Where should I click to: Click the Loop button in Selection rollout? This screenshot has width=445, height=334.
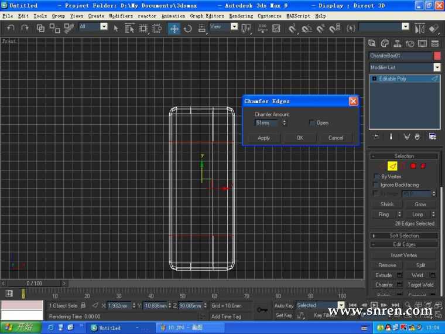417,214
